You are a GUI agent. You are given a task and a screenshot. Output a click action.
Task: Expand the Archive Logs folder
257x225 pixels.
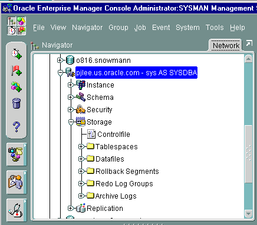[x=81, y=196]
